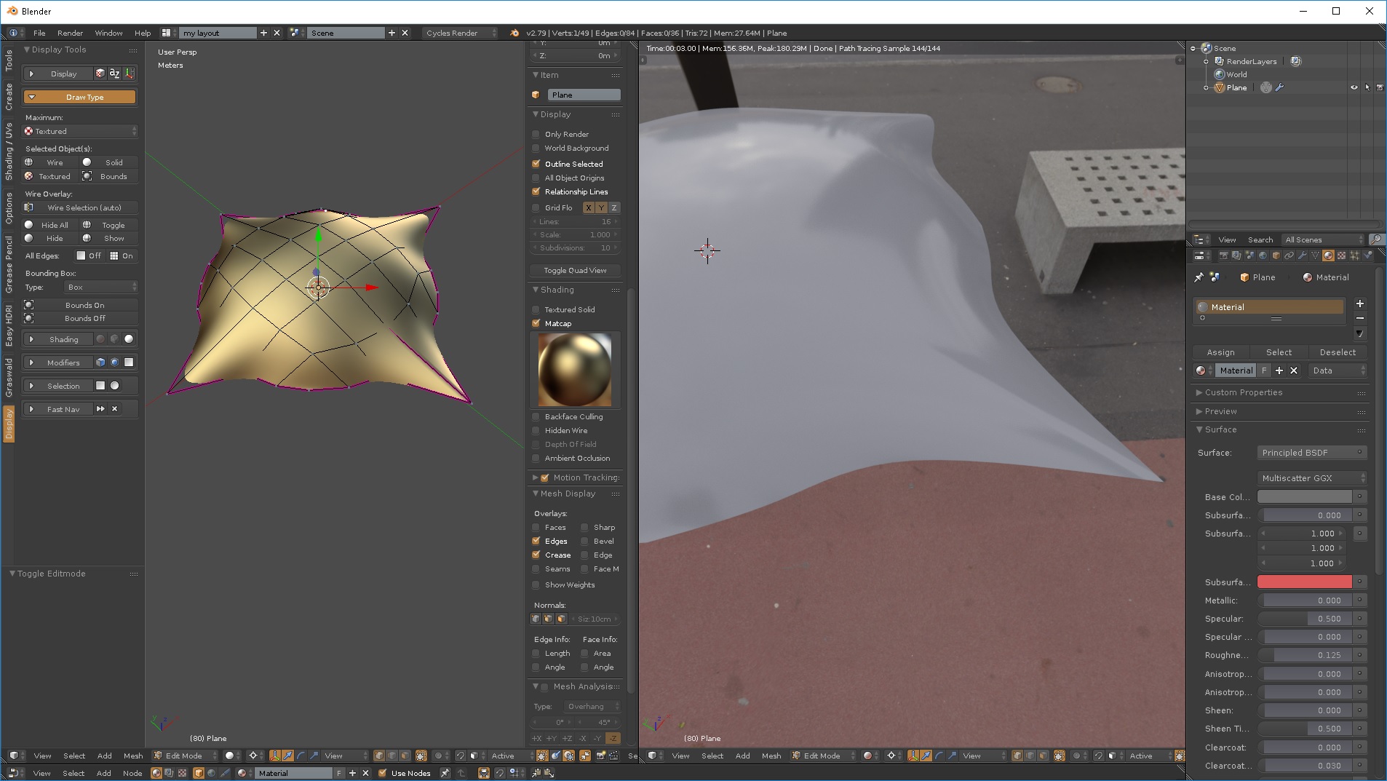The image size is (1387, 781).
Task: Open the World properties tab
Action: tap(1263, 255)
